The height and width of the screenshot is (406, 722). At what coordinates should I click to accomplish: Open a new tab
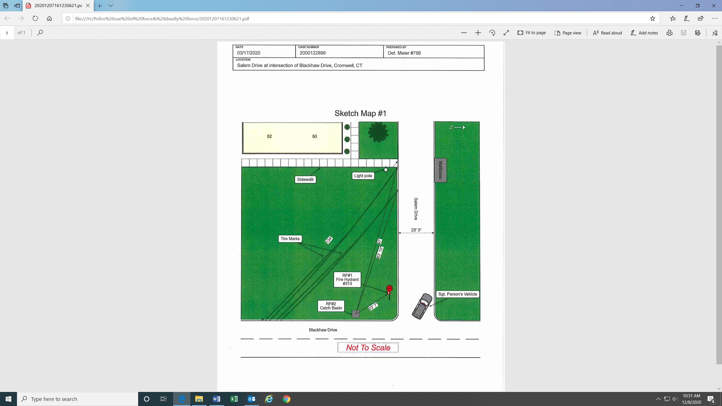pos(100,6)
